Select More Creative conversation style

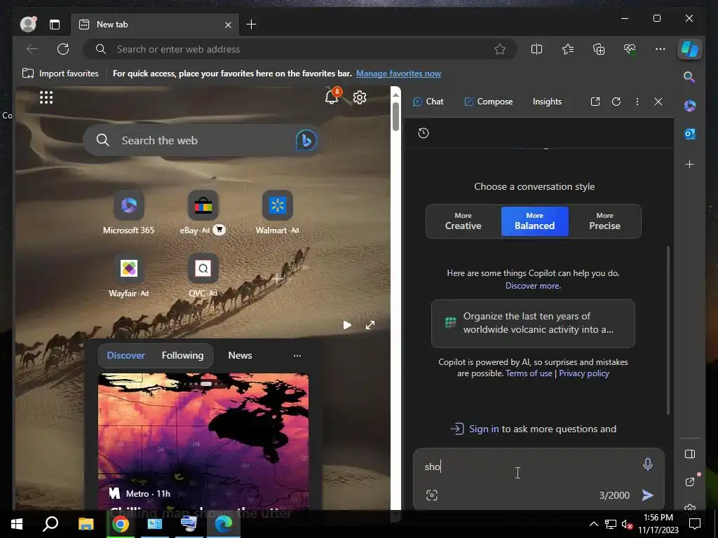pos(463,221)
